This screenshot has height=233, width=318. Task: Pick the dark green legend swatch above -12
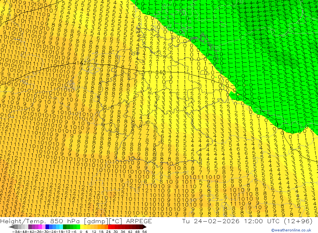coord(65,227)
